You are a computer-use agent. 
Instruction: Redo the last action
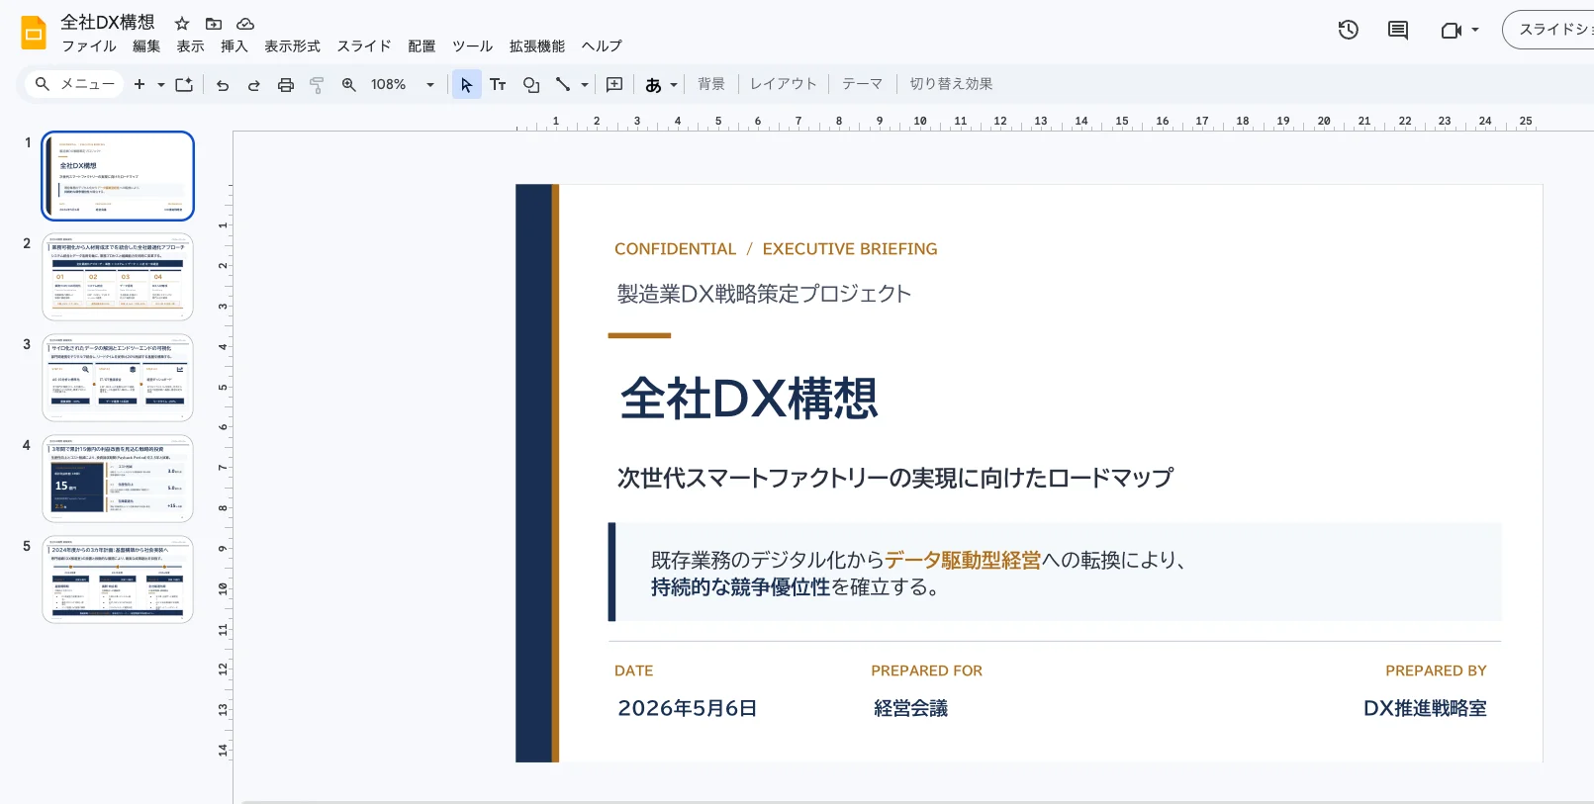pos(254,85)
